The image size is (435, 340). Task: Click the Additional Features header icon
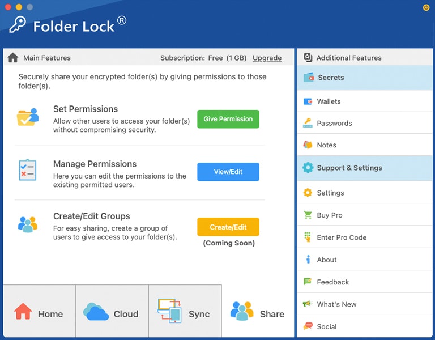point(308,57)
